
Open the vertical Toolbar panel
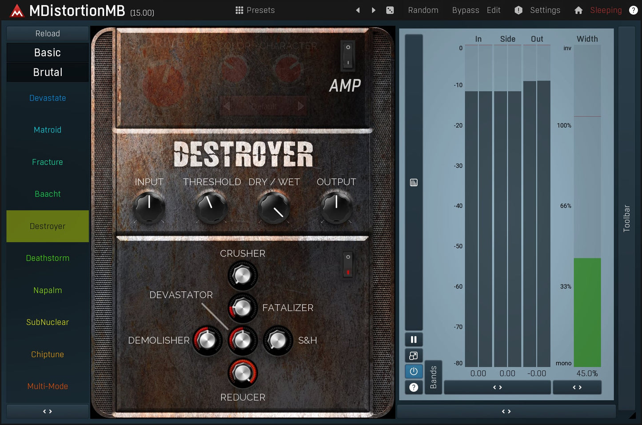(626, 218)
